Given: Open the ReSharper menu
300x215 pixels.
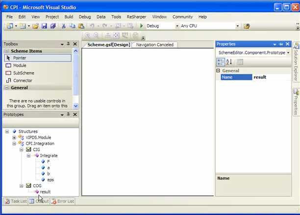Looking at the screenshot, I should (136, 17).
